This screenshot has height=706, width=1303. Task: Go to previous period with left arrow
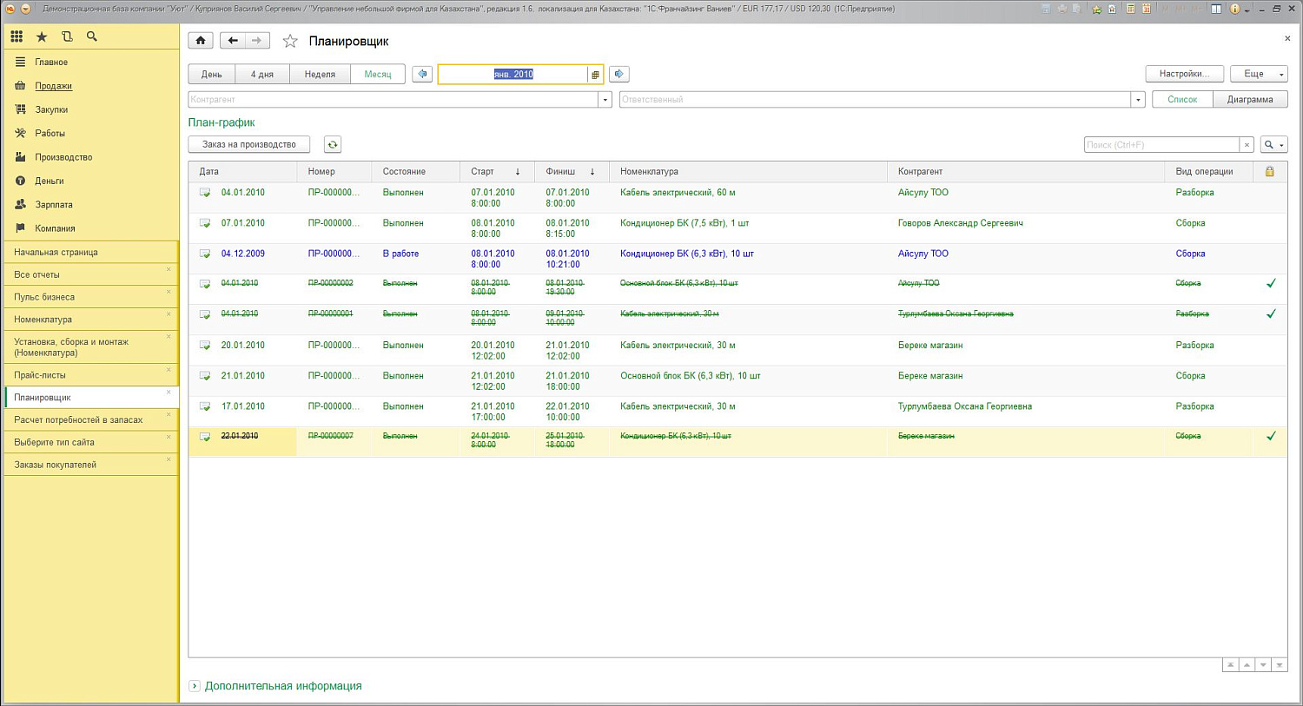pyautogui.click(x=422, y=75)
